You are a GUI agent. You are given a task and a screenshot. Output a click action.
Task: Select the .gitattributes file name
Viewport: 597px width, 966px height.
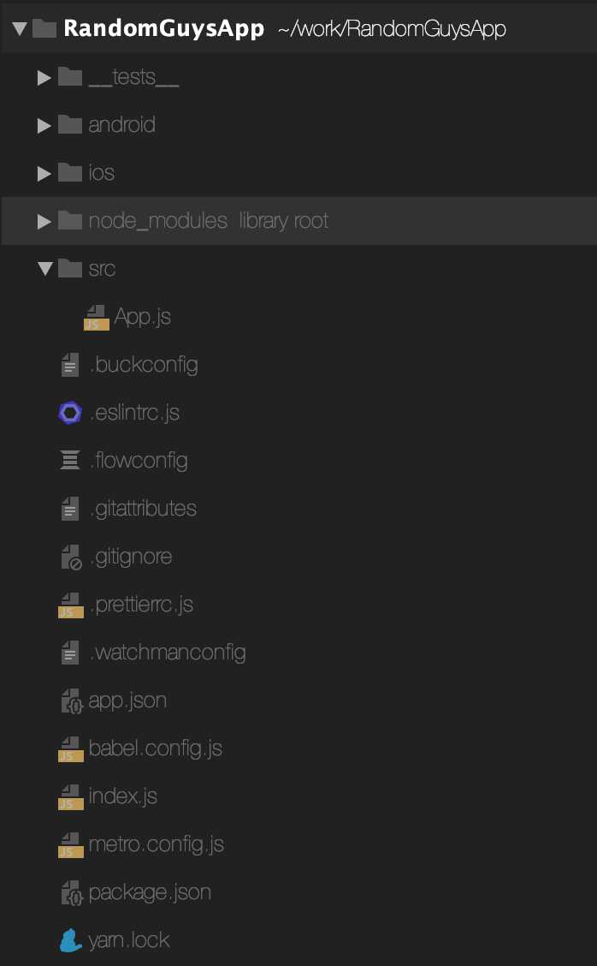point(144,509)
